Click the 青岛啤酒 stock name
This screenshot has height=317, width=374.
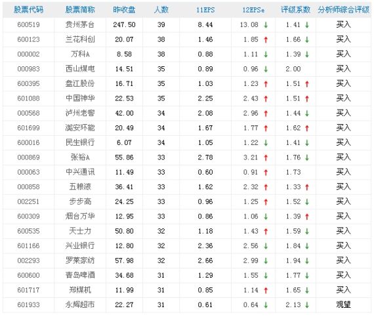pos(80,275)
